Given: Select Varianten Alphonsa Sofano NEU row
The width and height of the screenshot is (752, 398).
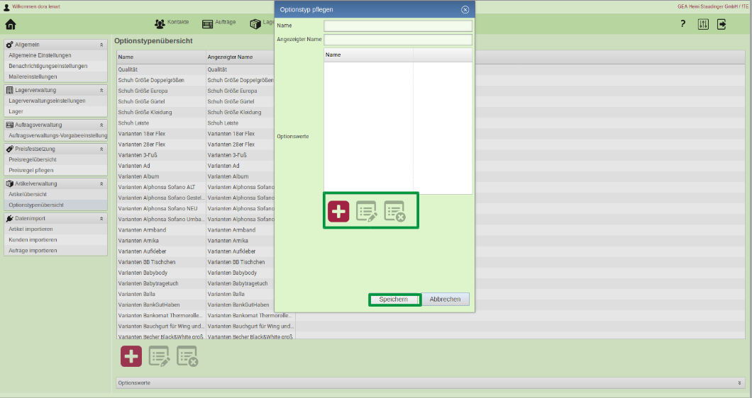Looking at the screenshot, I should [196, 208].
